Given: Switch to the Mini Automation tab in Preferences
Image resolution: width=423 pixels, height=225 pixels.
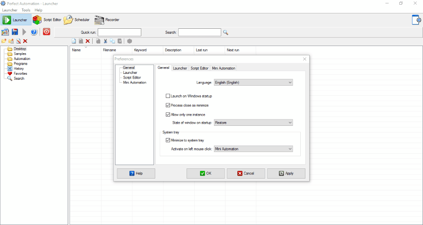Looking at the screenshot, I should [x=223, y=68].
